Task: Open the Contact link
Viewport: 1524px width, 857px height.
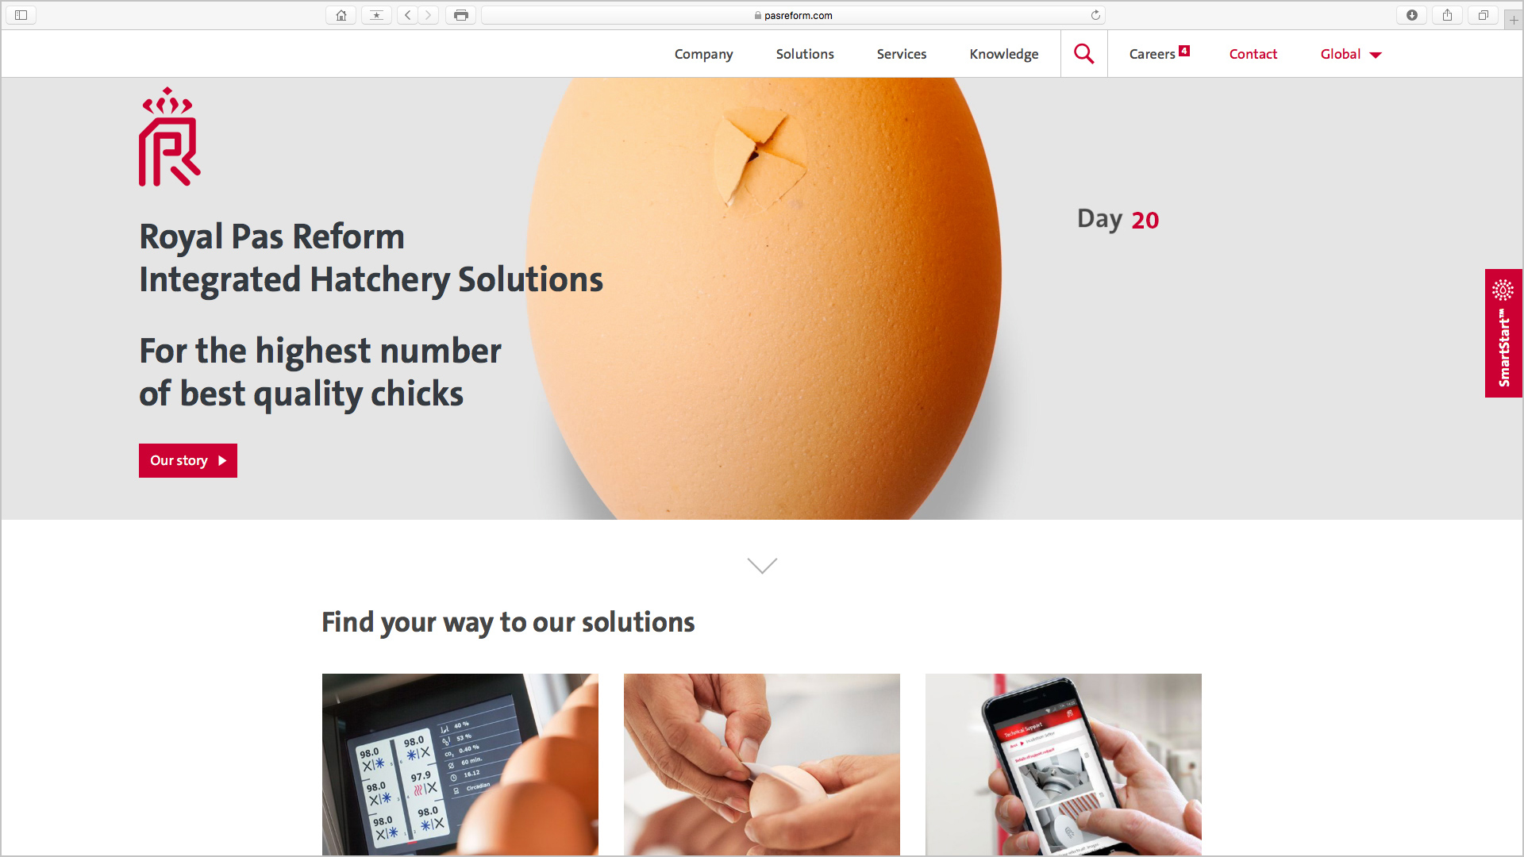Action: pyautogui.click(x=1253, y=54)
